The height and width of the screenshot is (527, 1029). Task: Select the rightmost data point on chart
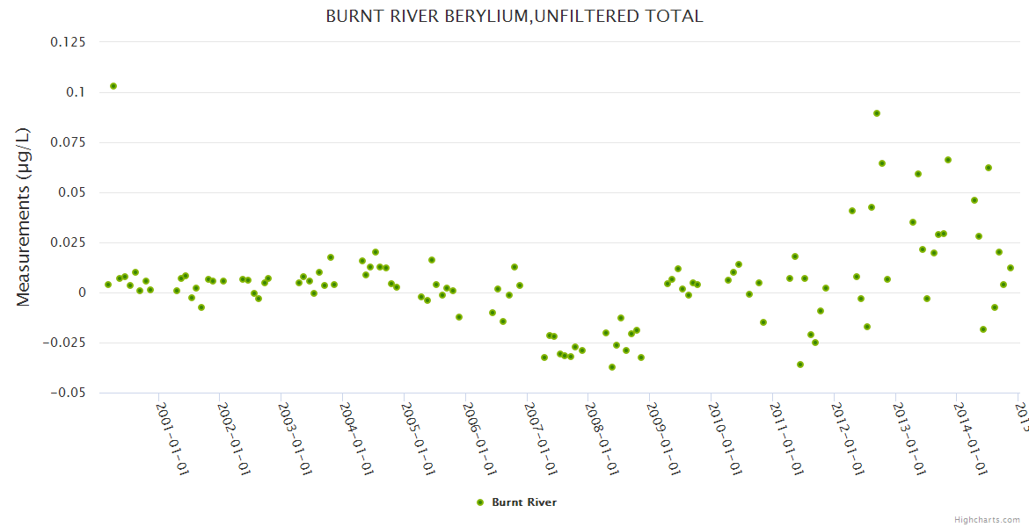(x=1011, y=268)
